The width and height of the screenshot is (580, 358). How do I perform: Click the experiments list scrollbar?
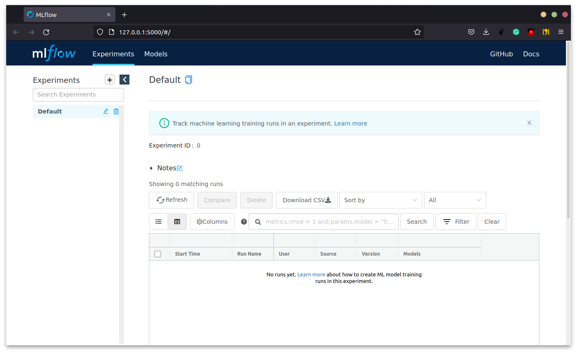[x=122, y=224]
